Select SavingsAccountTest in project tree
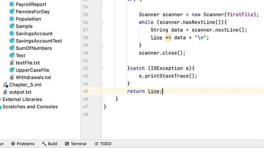Image resolution: width=264 pixels, height=148 pixels. click(x=39, y=41)
